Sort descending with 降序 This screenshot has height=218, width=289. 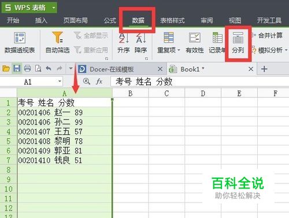tap(140, 43)
